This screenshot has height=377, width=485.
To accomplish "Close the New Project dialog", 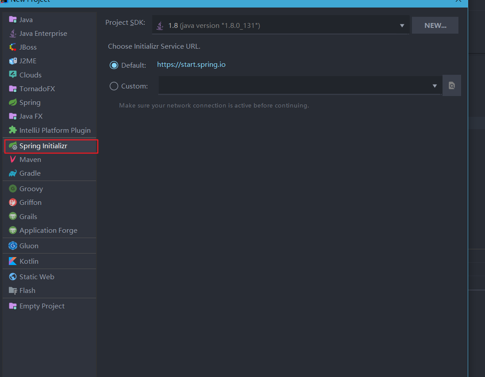I will tap(458, 1).
